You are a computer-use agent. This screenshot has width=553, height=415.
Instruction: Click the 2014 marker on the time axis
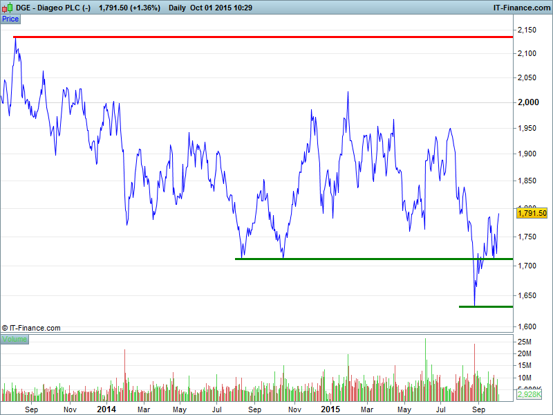106,409
